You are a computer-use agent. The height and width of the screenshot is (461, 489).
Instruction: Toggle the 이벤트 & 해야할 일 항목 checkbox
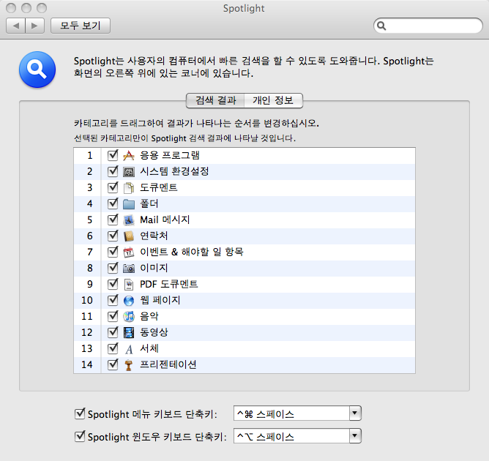tap(113, 252)
